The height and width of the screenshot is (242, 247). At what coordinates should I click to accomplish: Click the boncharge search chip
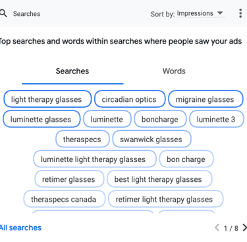pos(160,119)
